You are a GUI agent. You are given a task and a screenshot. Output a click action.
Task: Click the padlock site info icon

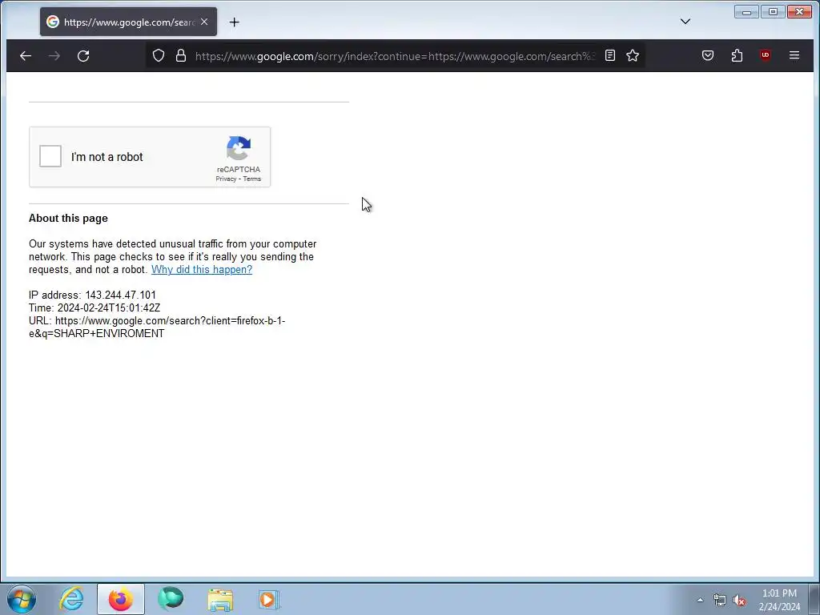pyautogui.click(x=181, y=55)
